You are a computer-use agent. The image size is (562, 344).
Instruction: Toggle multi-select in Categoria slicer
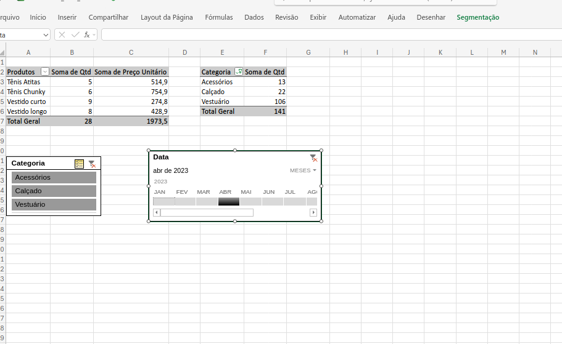pyautogui.click(x=79, y=164)
